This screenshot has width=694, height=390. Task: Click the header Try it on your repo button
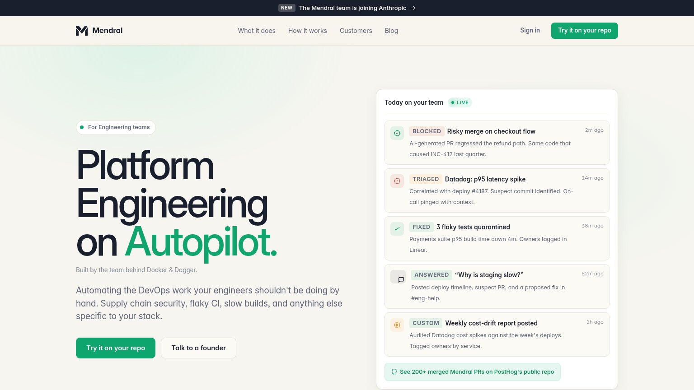(585, 31)
